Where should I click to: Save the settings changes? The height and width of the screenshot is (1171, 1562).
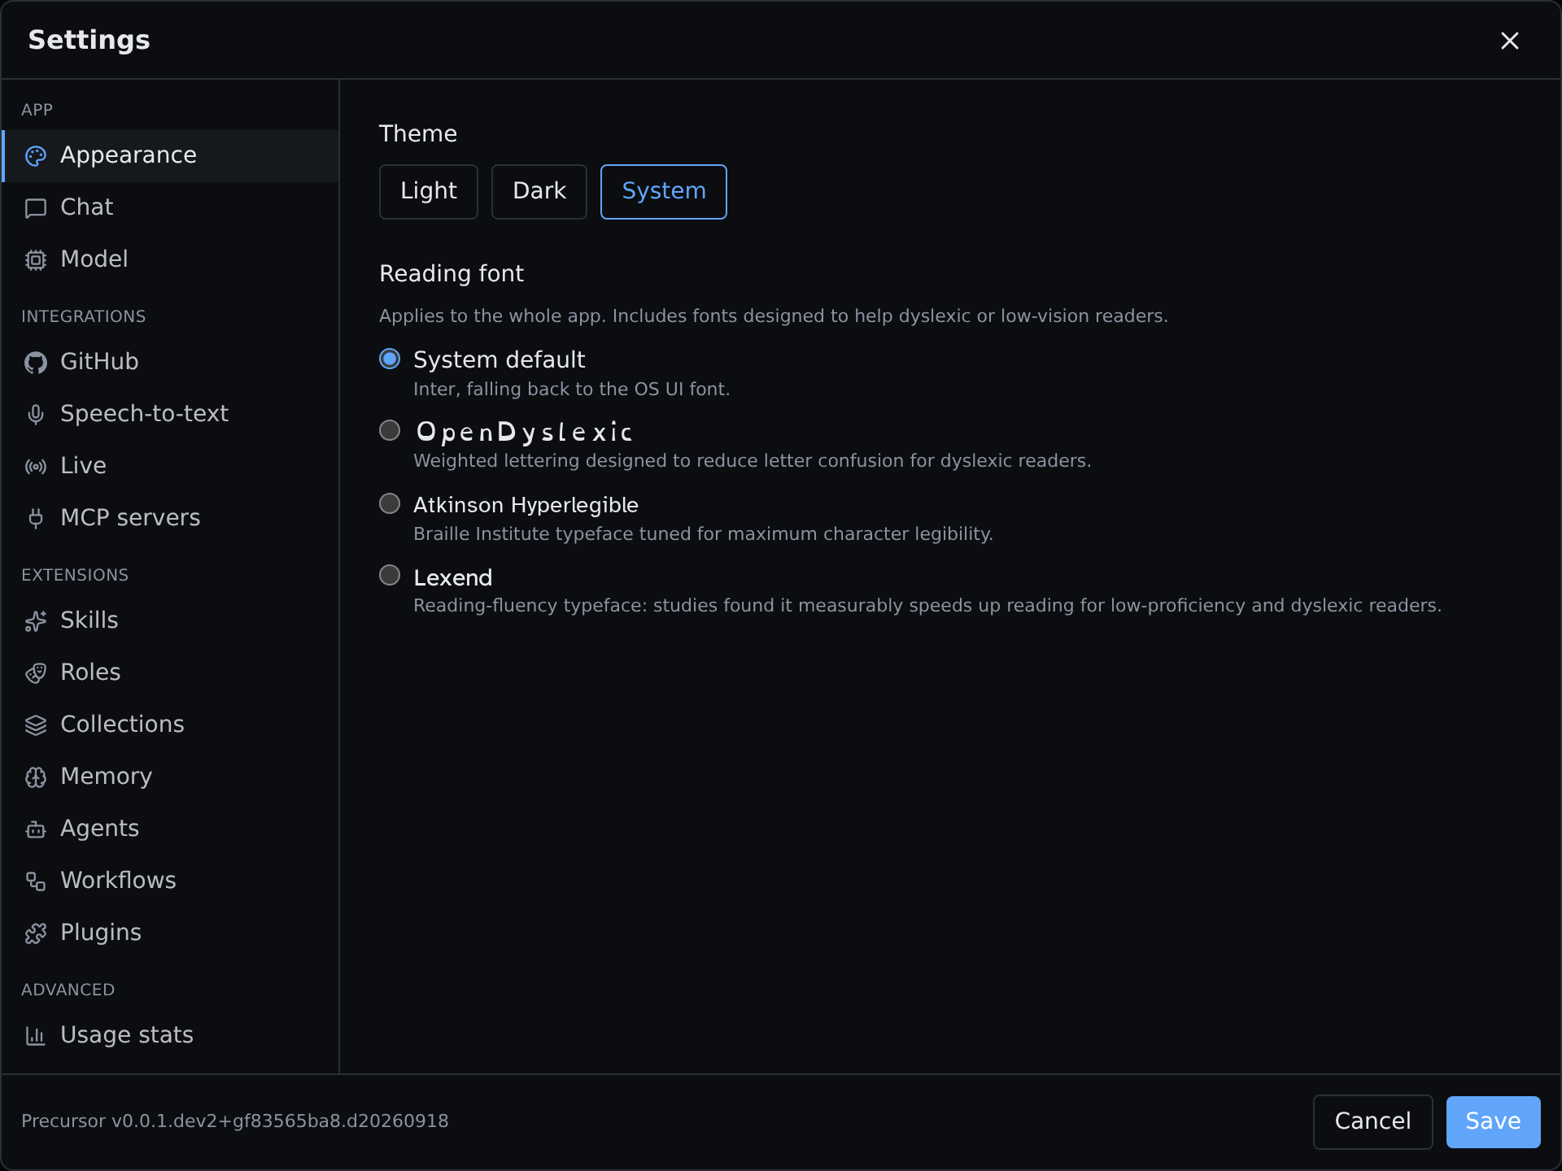click(1494, 1122)
